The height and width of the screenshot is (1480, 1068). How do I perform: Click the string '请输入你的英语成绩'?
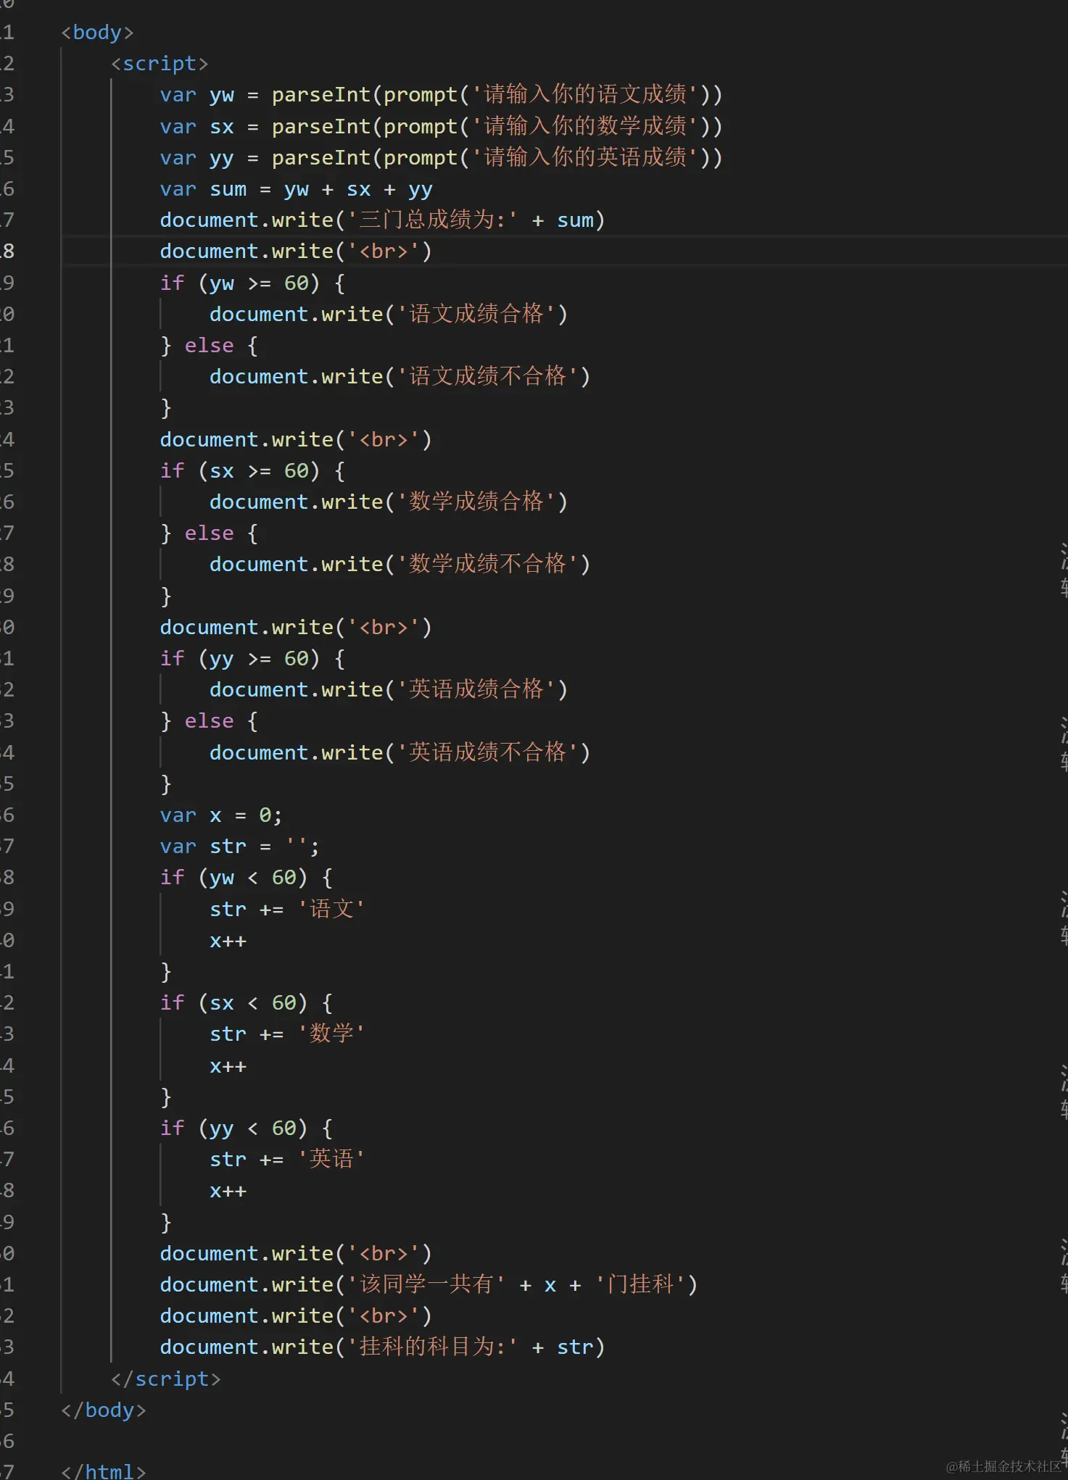585,157
